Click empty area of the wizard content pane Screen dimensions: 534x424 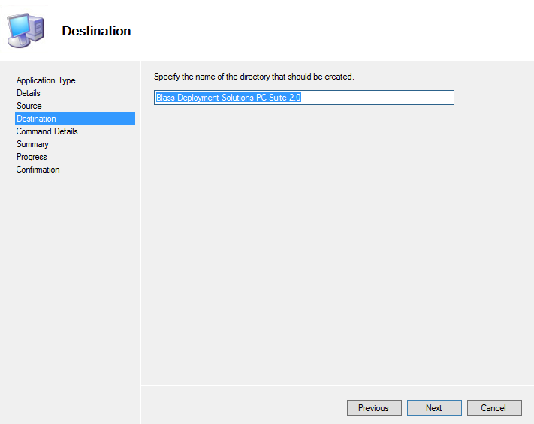(337, 245)
